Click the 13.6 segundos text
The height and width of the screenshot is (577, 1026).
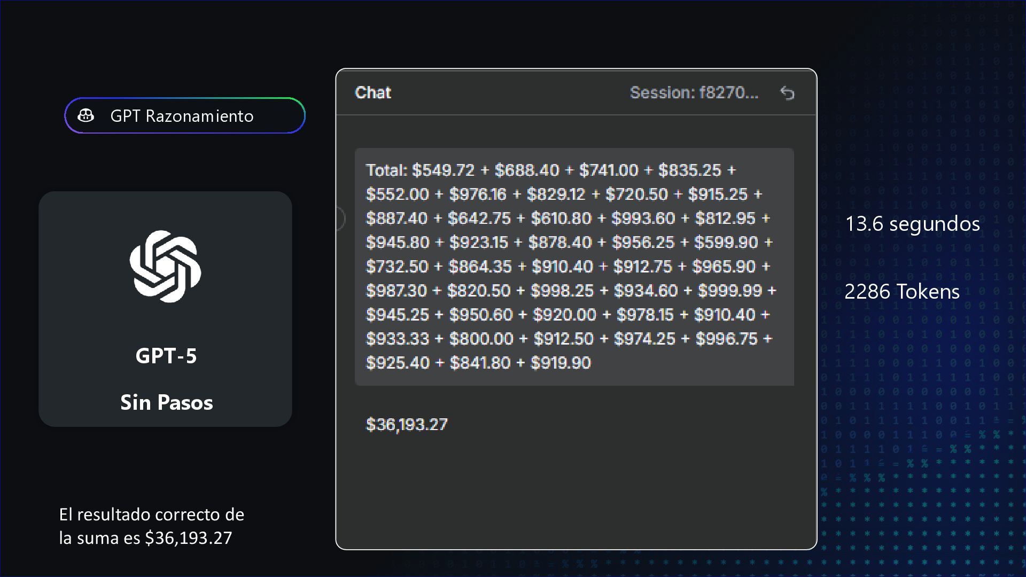coord(912,224)
